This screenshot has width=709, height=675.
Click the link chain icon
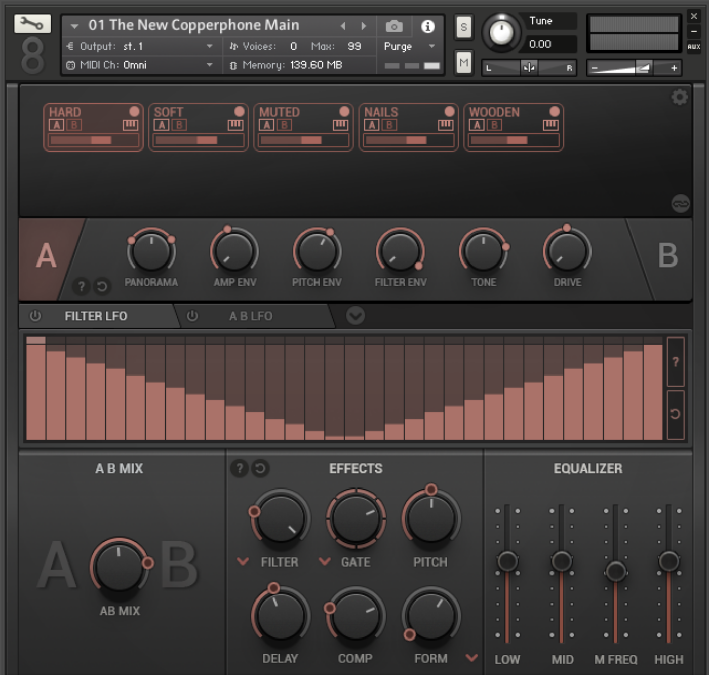680,204
